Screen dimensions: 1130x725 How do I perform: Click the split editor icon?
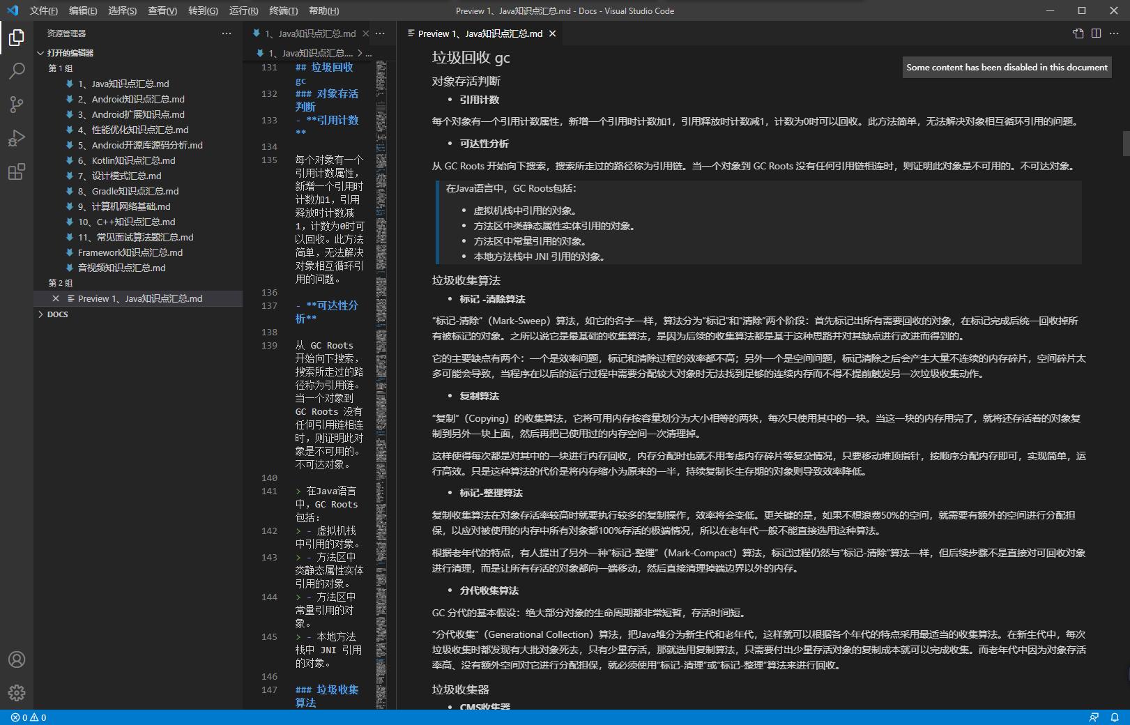[x=1095, y=33]
